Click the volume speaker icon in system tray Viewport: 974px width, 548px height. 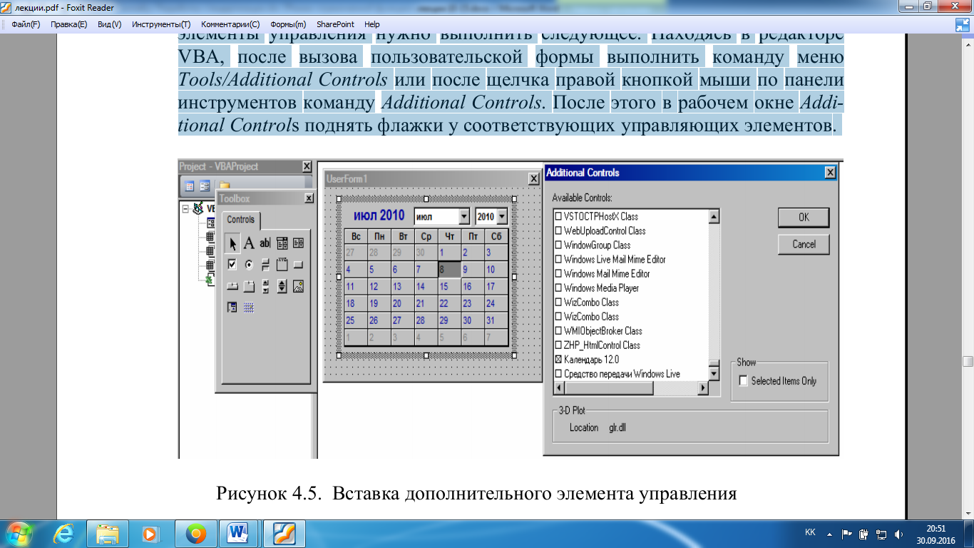(x=897, y=533)
